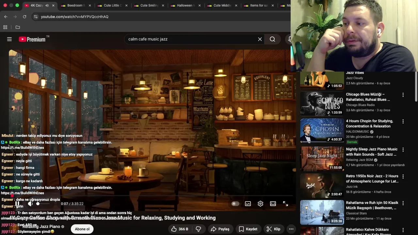Open options for Rahatlatıcı Kahve Dükkanı video

pos(403,230)
